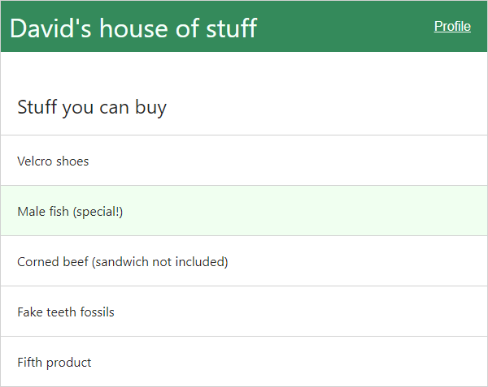Viewport: 488px width, 387px height.
Task: Select the Fake teeth fossils product
Action: (66, 312)
